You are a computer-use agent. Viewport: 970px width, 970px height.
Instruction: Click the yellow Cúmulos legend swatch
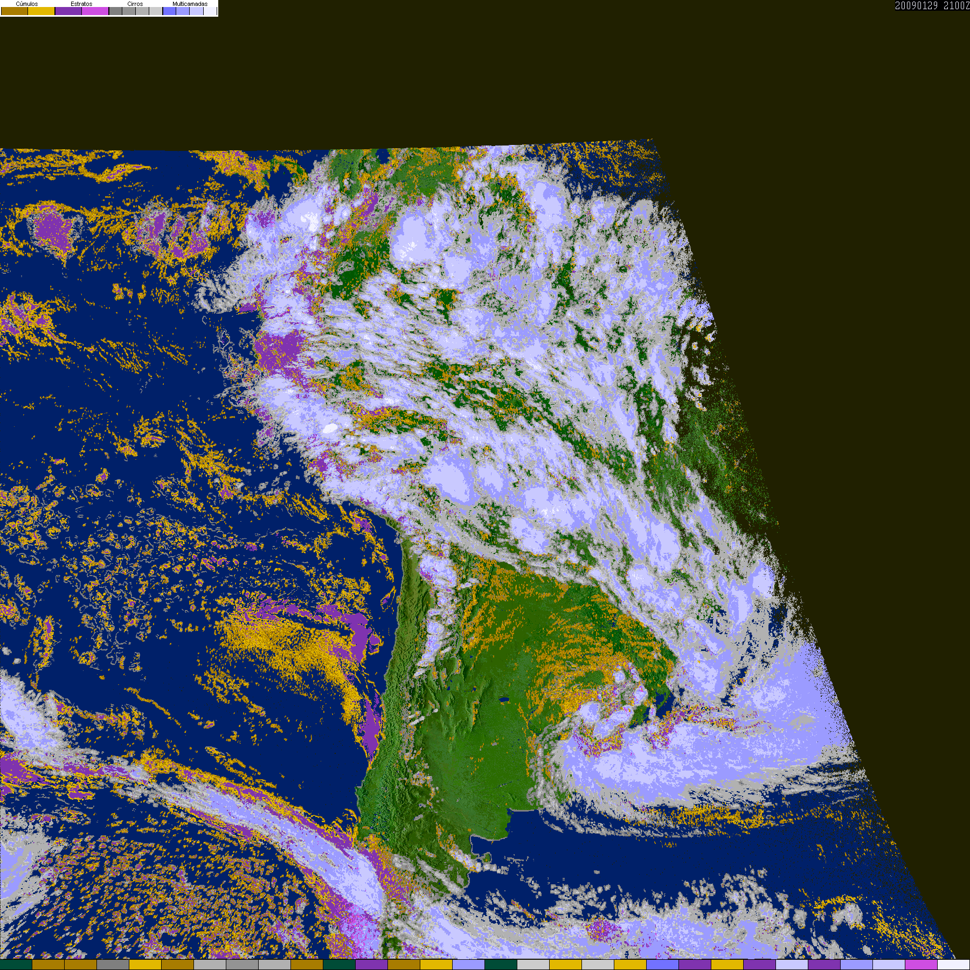[41, 11]
